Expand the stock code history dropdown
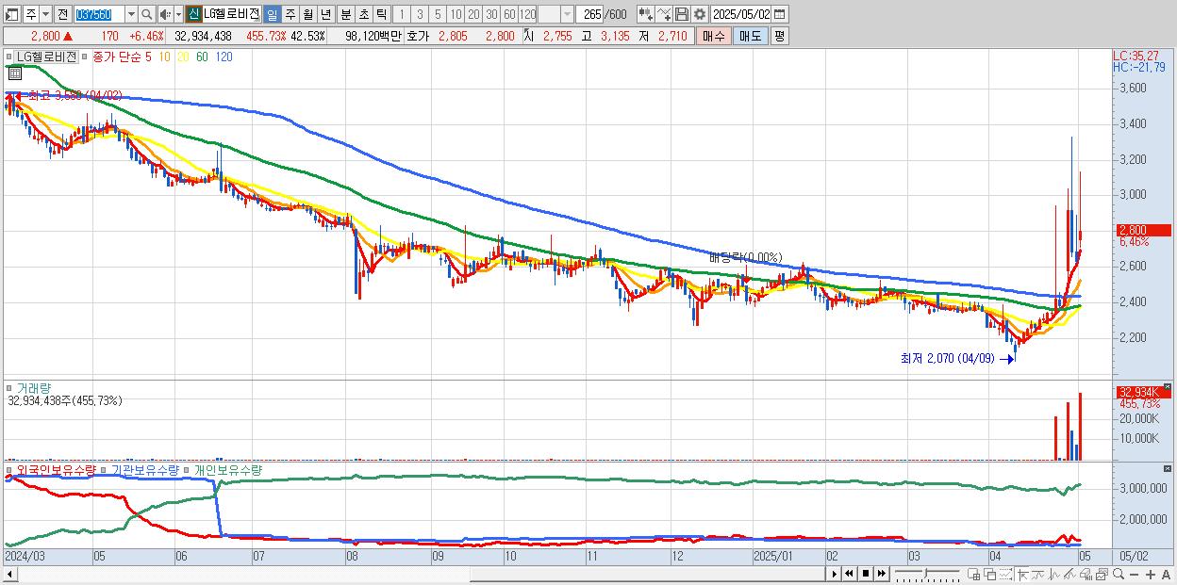The height and width of the screenshot is (585, 1177). coord(131,14)
